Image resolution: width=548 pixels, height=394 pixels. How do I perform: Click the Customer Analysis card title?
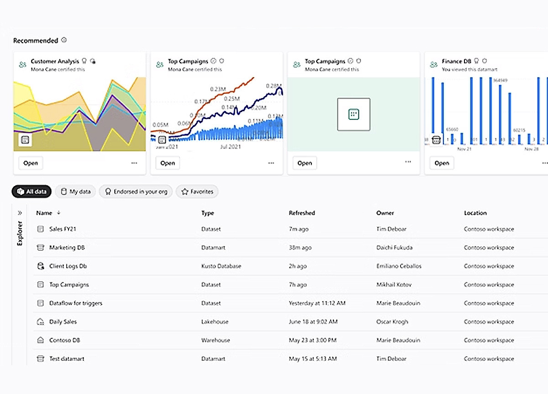[55, 61]
